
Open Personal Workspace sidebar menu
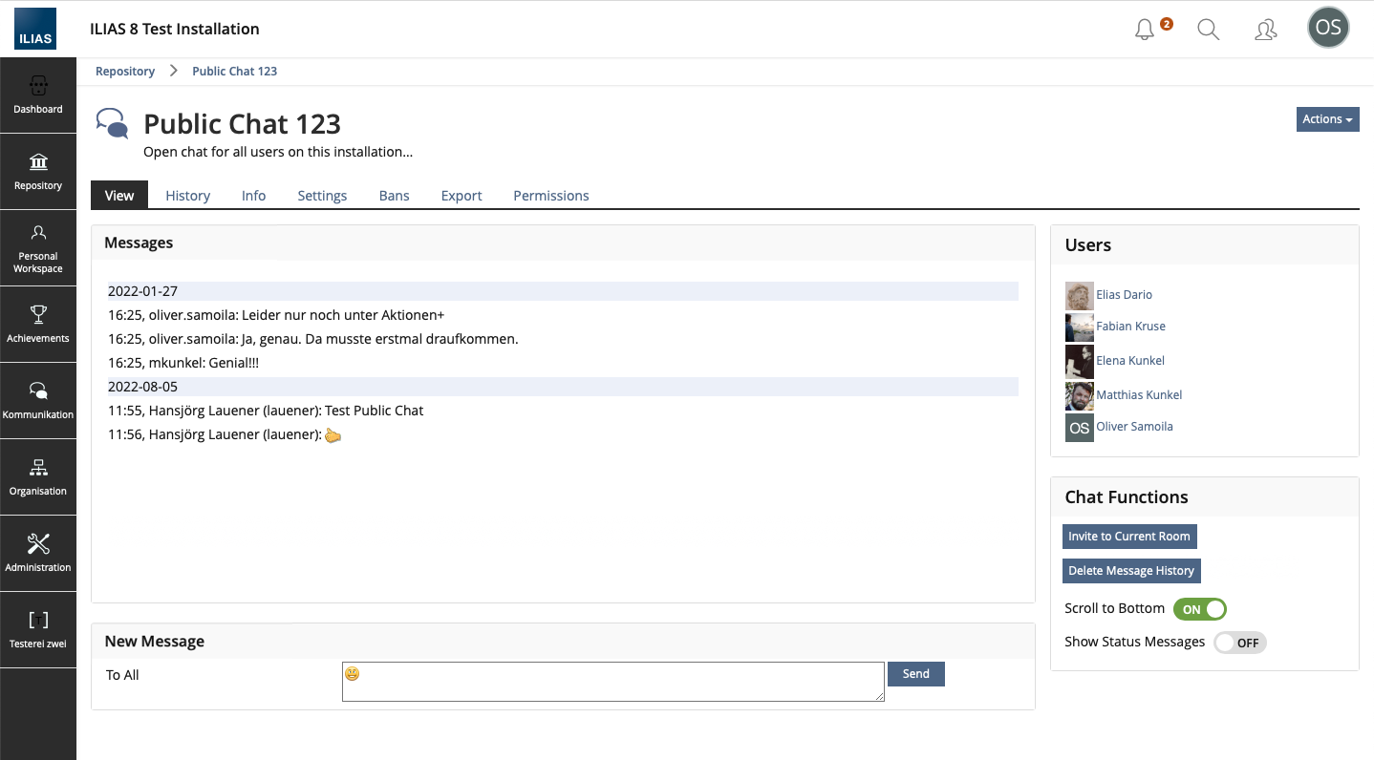[38, 248]
